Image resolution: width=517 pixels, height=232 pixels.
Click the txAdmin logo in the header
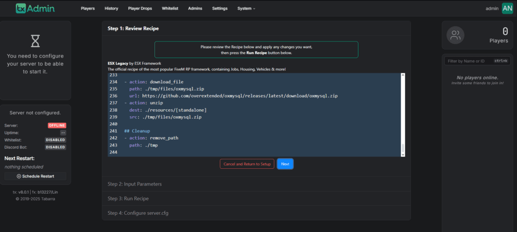click(x=35, y=9)
